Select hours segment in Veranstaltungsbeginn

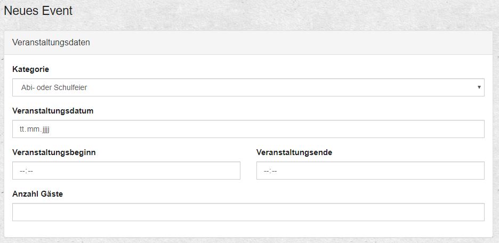[22, 171]
